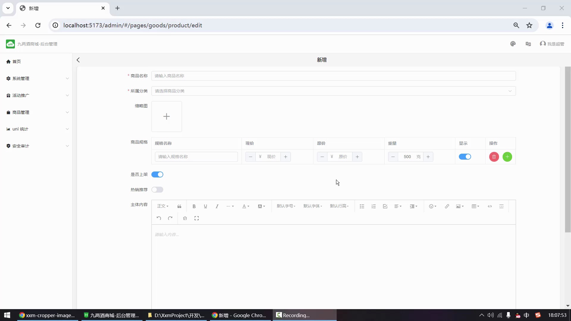Click the undo icon in editor toolbar
Screen dimensions: 571x321
pos(159,218)
